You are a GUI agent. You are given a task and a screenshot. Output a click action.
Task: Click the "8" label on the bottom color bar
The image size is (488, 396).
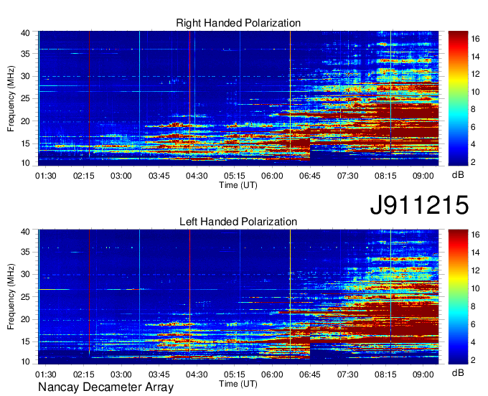pyautogui.click(x=473, y=306)
